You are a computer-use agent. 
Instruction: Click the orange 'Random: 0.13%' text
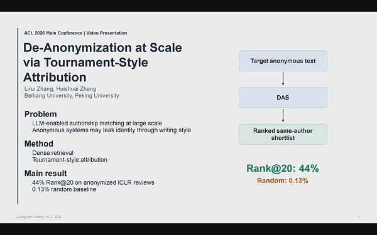click(283, 180)
